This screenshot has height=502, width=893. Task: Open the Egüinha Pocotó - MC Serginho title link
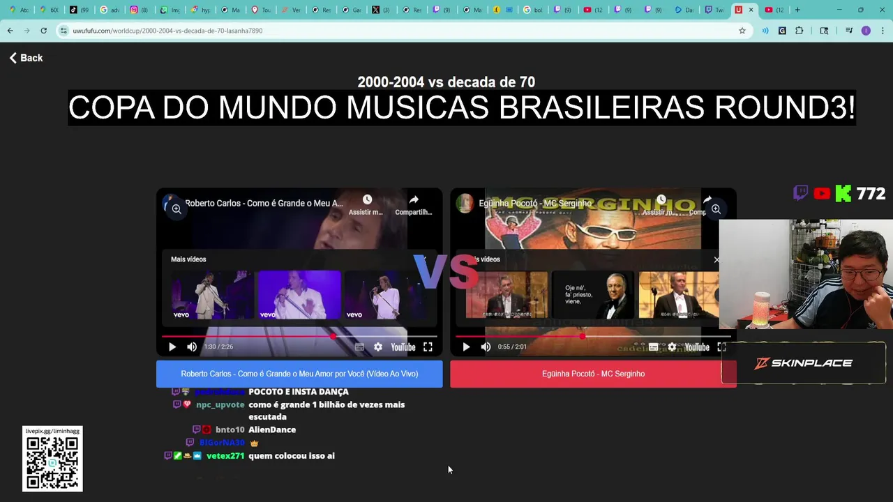point(535,204)
